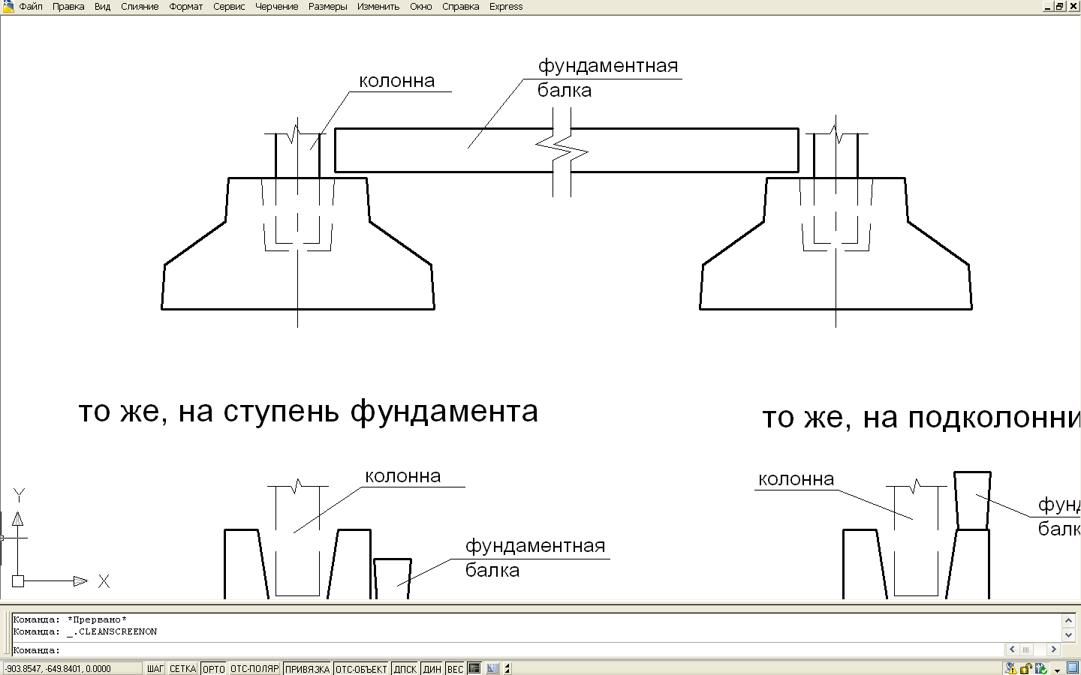This screenshot has width=1081, height=675.
Task: Select the 'то же, на подколонни' heading text
Action: [921, 418]
